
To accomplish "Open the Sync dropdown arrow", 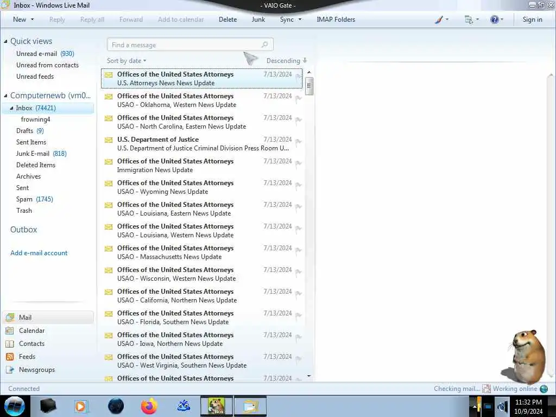I will (300, 20).
